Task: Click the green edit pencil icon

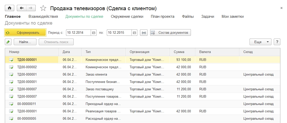Action: click(x=8, y=42)
